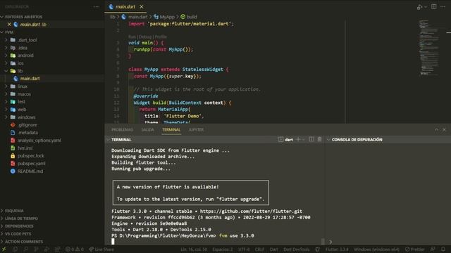Screen dimensions: 451x253
Task: Click the Run code lens above main
Action: [x=132, y=37]
